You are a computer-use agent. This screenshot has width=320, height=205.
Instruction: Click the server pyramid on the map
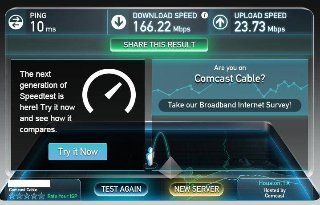[x=170, y=168]
